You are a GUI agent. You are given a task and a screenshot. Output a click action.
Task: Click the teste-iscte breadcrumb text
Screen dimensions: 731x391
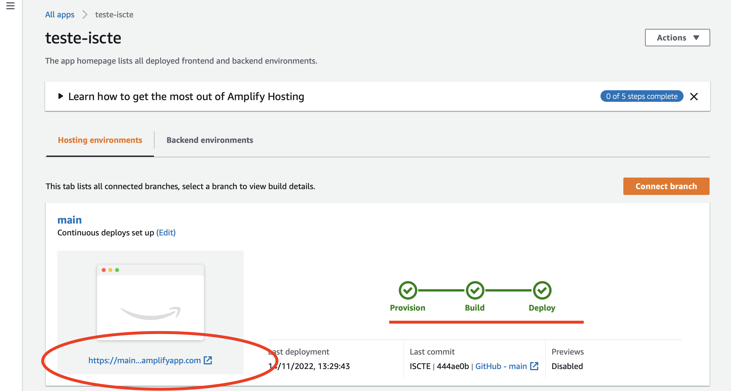tap(114, 14)
